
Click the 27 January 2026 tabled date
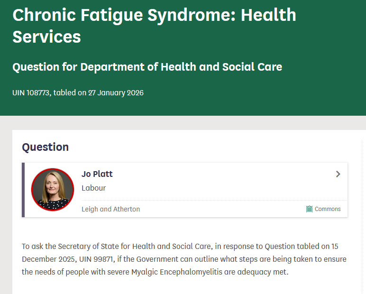point(116,92)
